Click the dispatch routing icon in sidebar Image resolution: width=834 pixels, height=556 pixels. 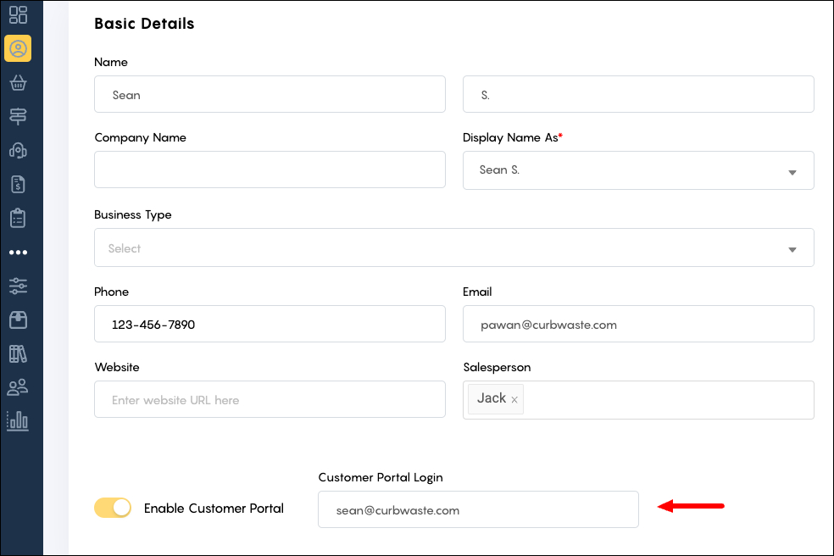pos(19,116)
